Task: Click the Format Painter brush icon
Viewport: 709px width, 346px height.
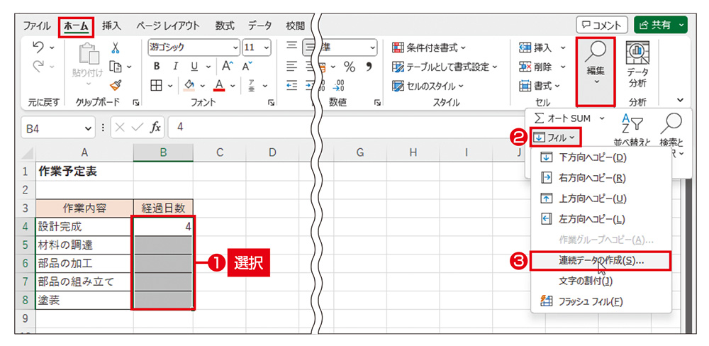Action: pyautogui.click(x=116, y=84)
